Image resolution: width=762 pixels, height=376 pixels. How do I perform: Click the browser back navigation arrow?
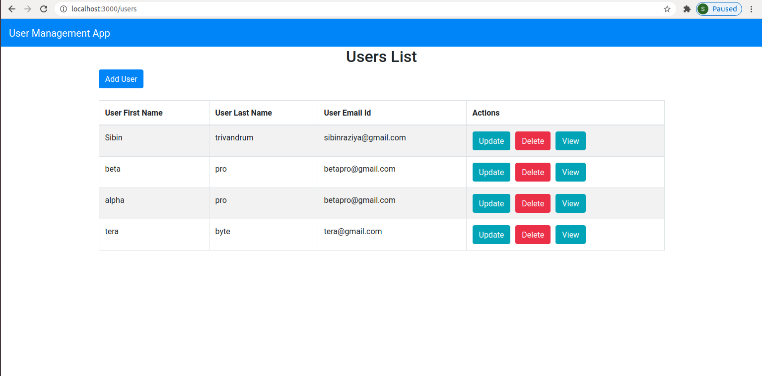point(12,9)
